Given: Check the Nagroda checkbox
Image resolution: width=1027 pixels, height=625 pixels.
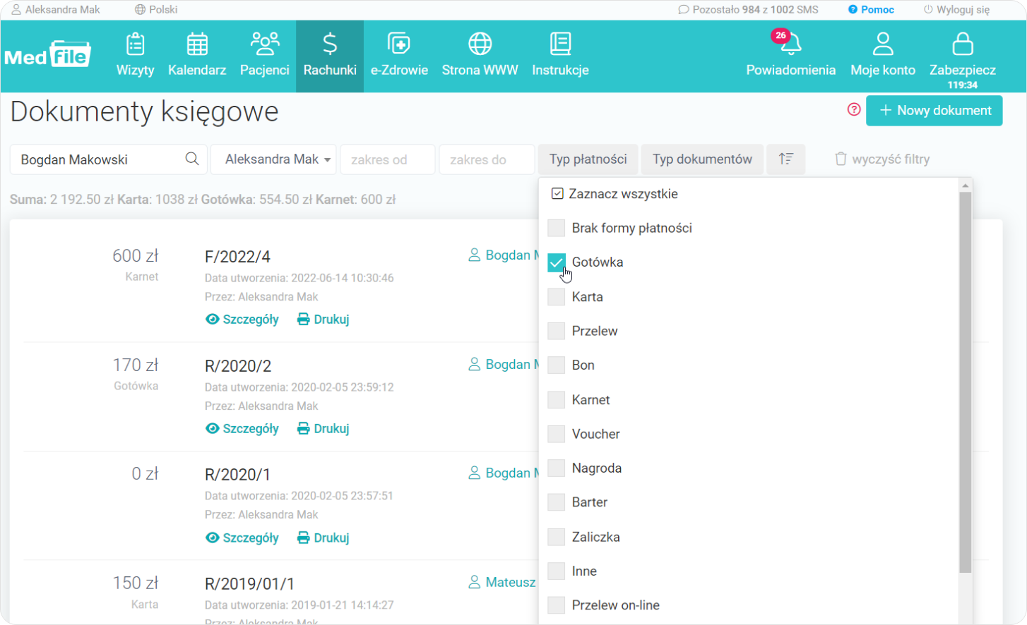Looking at the screenshot, I should click(557, 468).
